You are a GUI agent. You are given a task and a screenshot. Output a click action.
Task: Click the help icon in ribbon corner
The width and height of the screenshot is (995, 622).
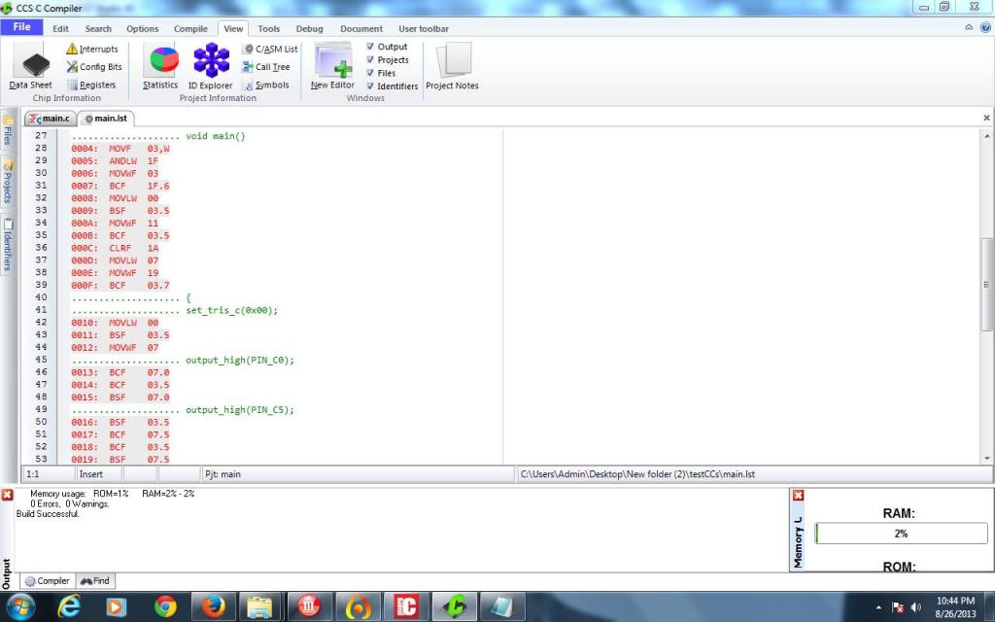coord(985,27)
